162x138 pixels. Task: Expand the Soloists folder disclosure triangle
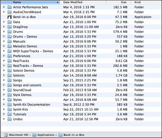coord(4,75)
